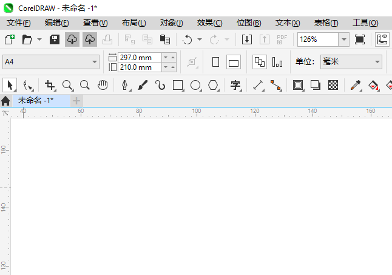Select portrait page orientation
The height and width of the screenshot is (275, 392).
pyautogui.click(x=215, y=62)
